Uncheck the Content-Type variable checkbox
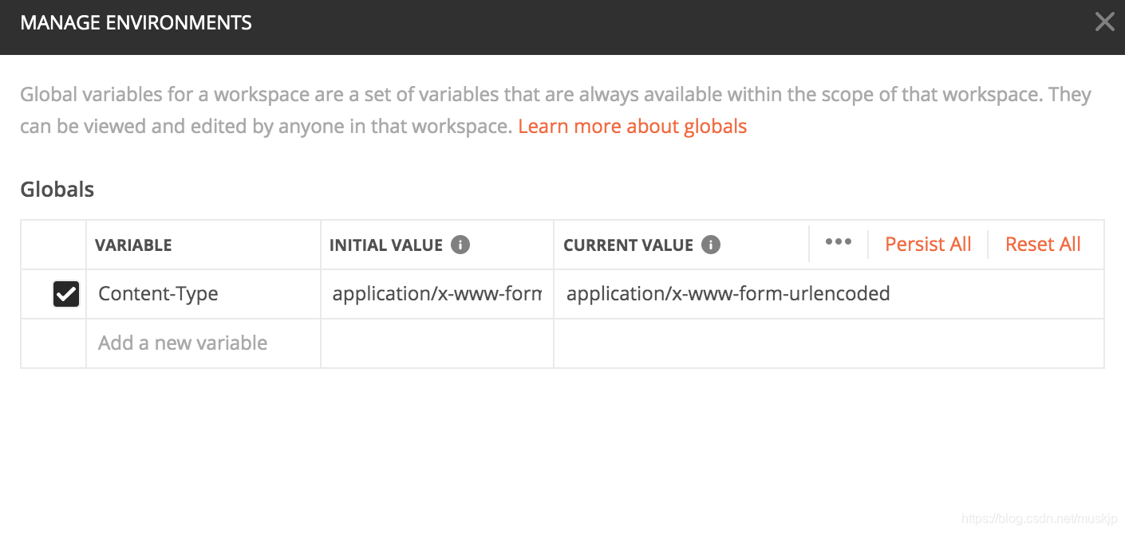 click(x=66, y=294)
